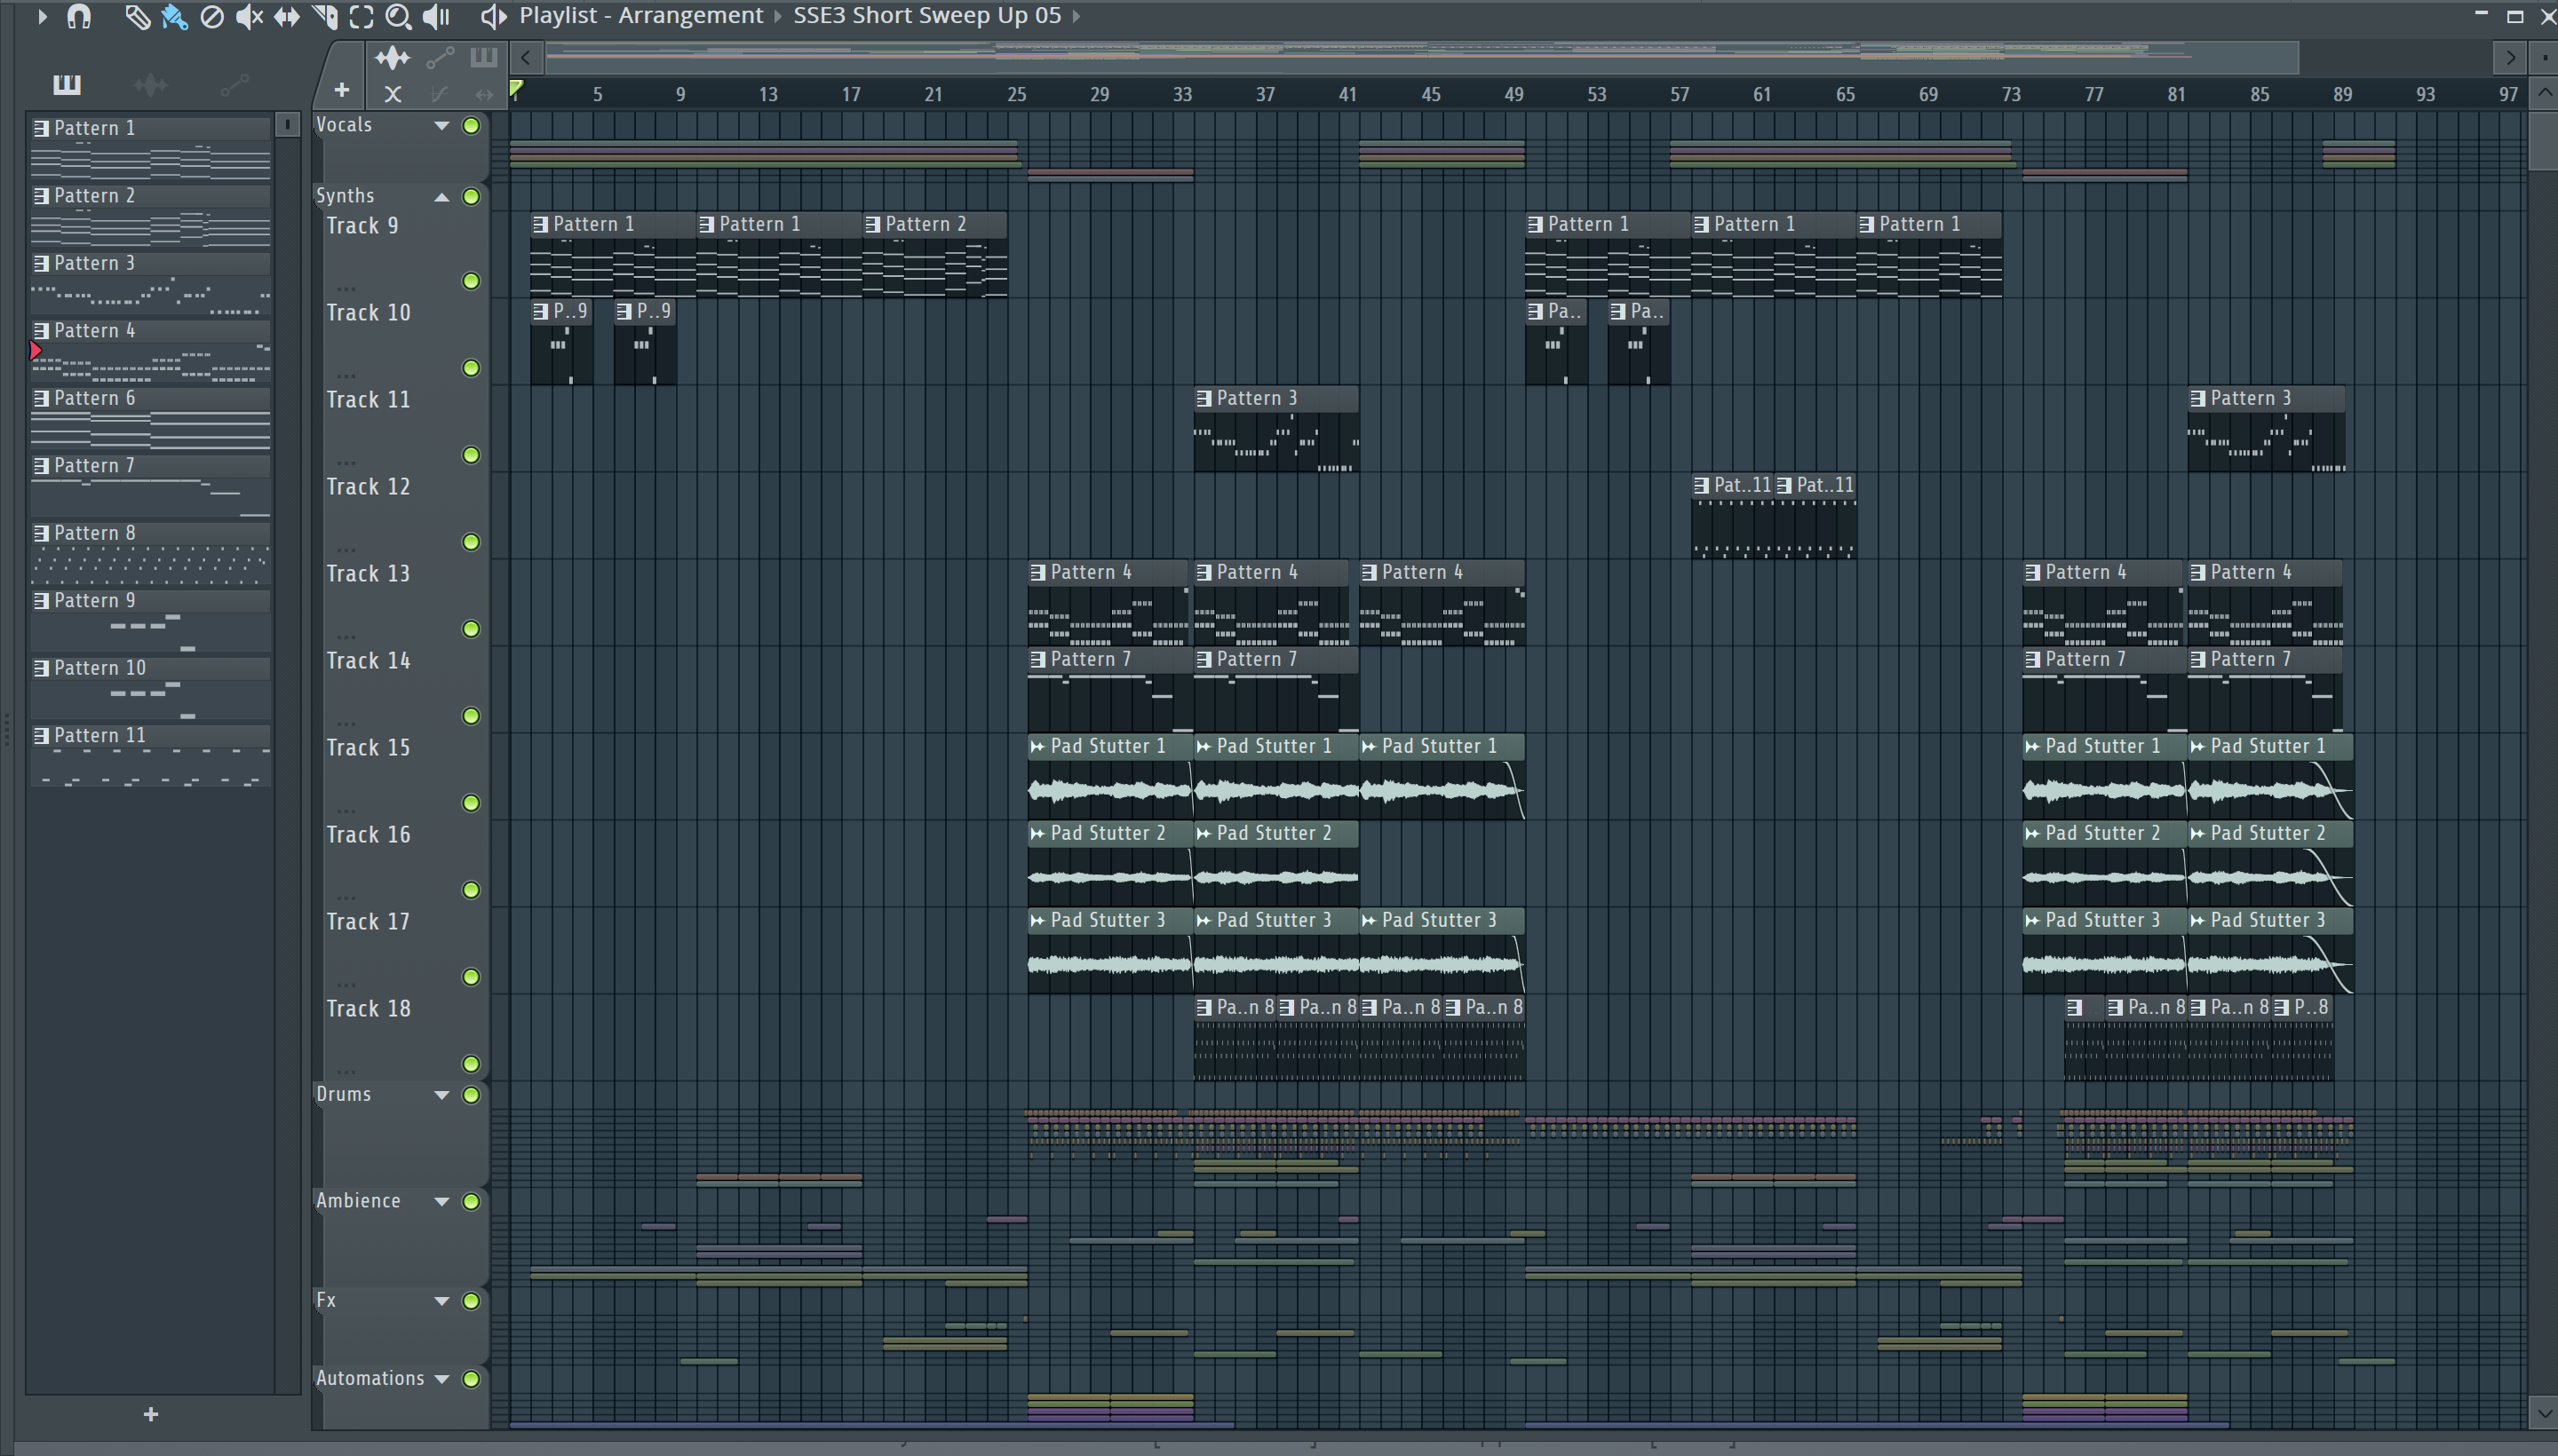Click the Track 16 header label

(368, 835)
